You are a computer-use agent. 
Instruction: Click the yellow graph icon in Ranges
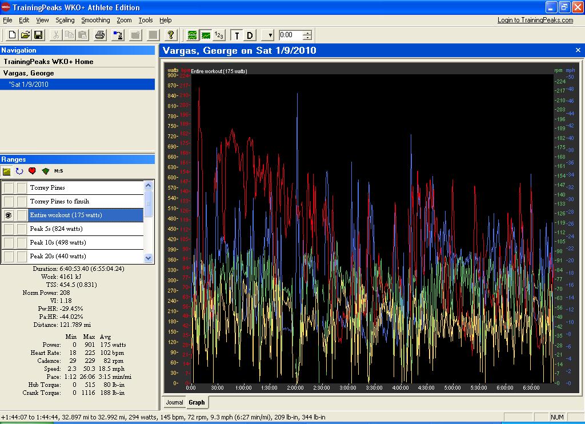(7, 171)
